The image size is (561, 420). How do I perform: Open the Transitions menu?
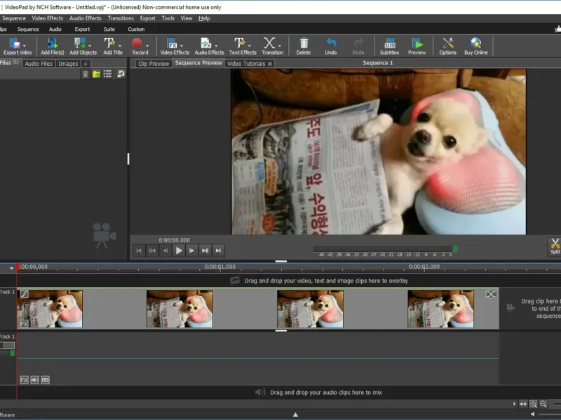(x=121, y=18)
